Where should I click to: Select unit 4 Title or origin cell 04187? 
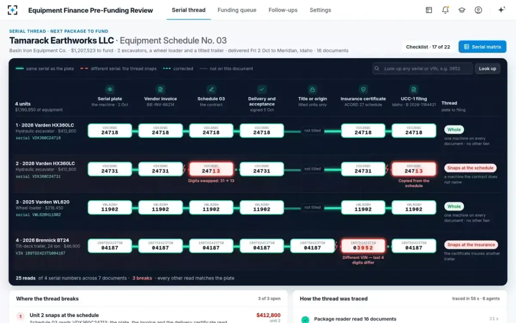[x=312, y=245]
